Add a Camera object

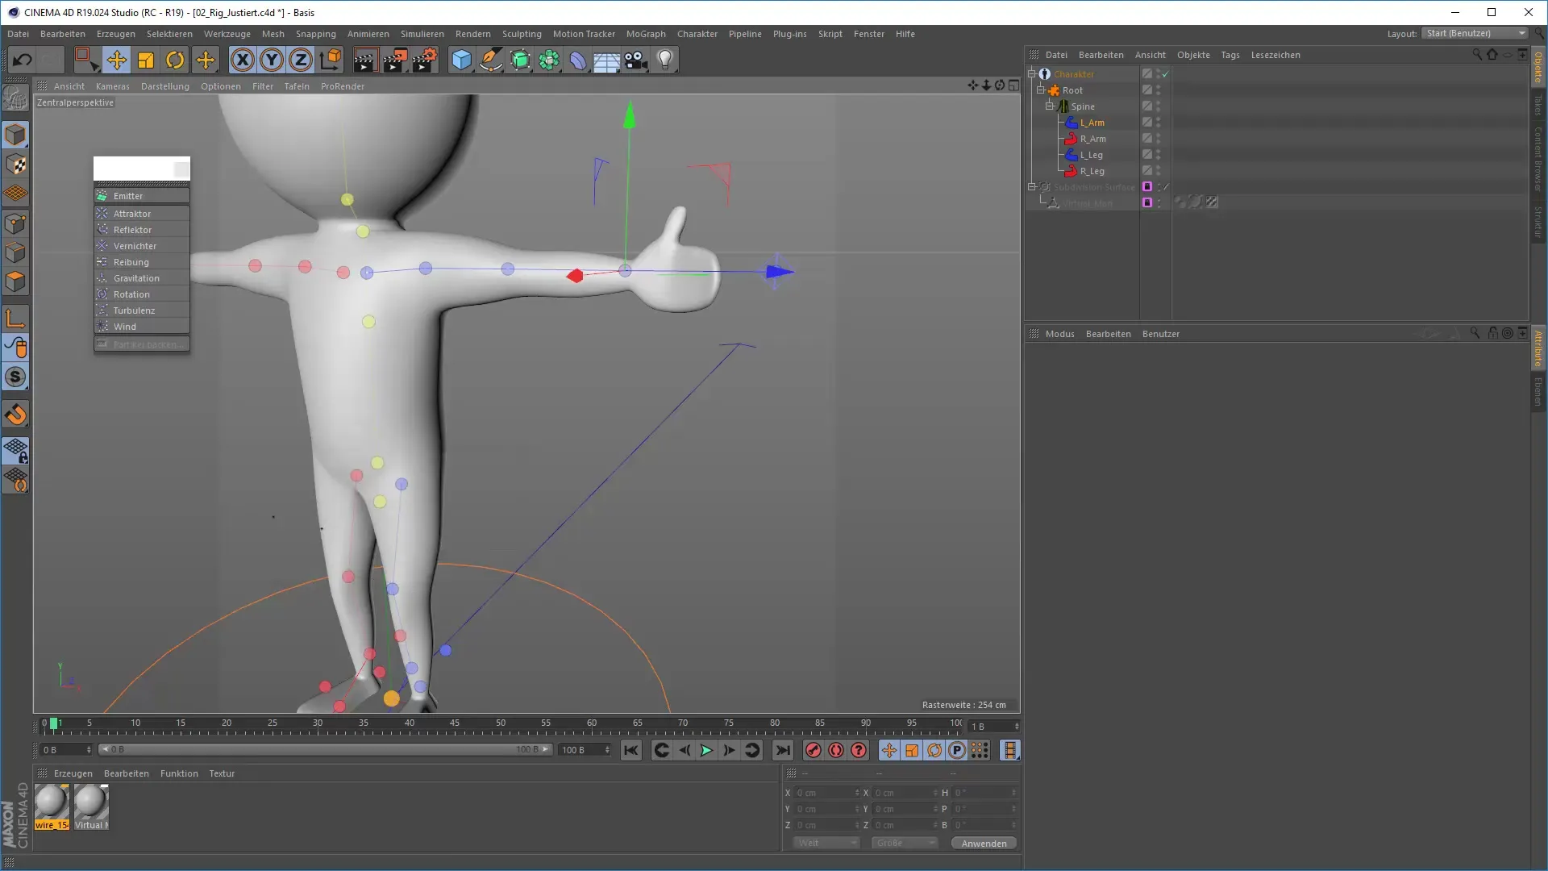[x=635, y=60]
